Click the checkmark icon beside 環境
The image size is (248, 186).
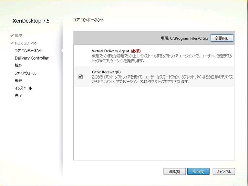12,35
